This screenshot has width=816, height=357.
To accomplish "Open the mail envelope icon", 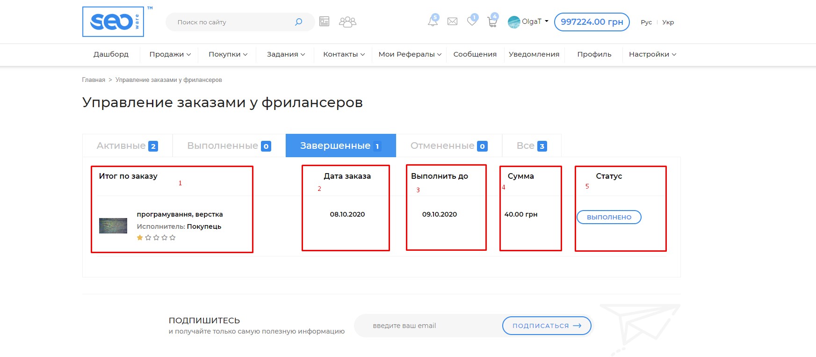I will click(x=452, y=22).
